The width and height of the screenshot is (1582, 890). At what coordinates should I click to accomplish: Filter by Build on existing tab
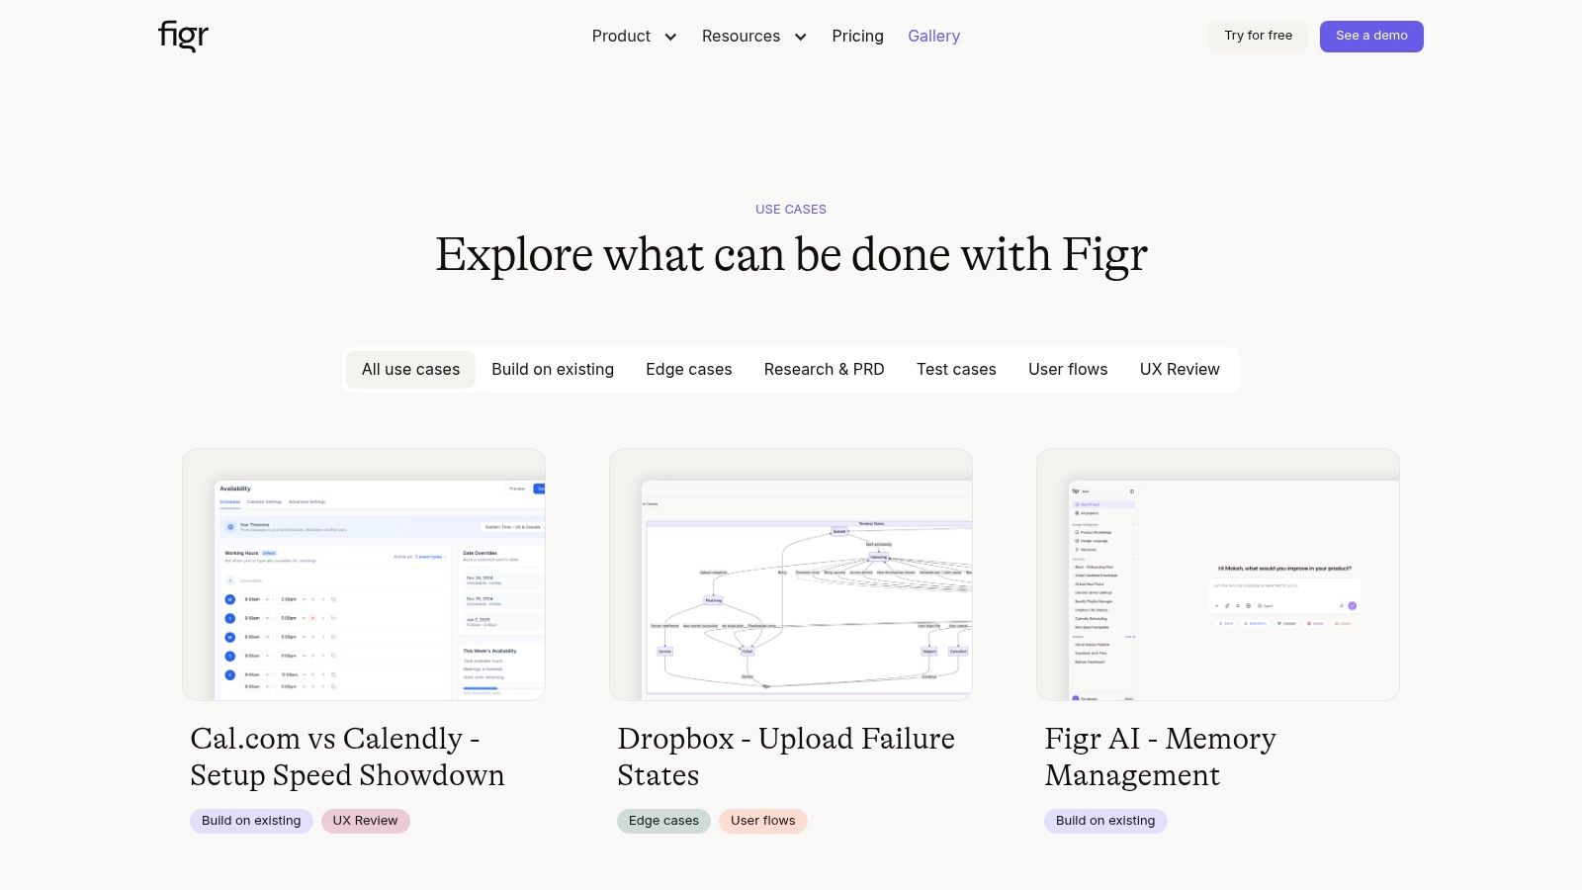[553, 370]
